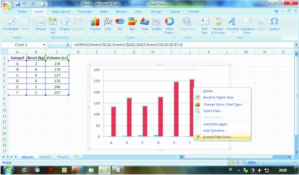The height and width of the screenshot is (175, 299).
Task: Insert a PivotTable
Action: click(10, 25)
